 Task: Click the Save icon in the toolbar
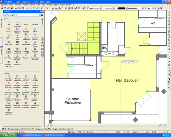point(12,8)
